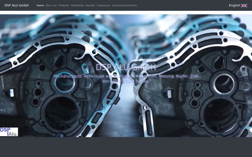The image size is (252, 157).
Task: Open the Über uns page
Action: 51,6
